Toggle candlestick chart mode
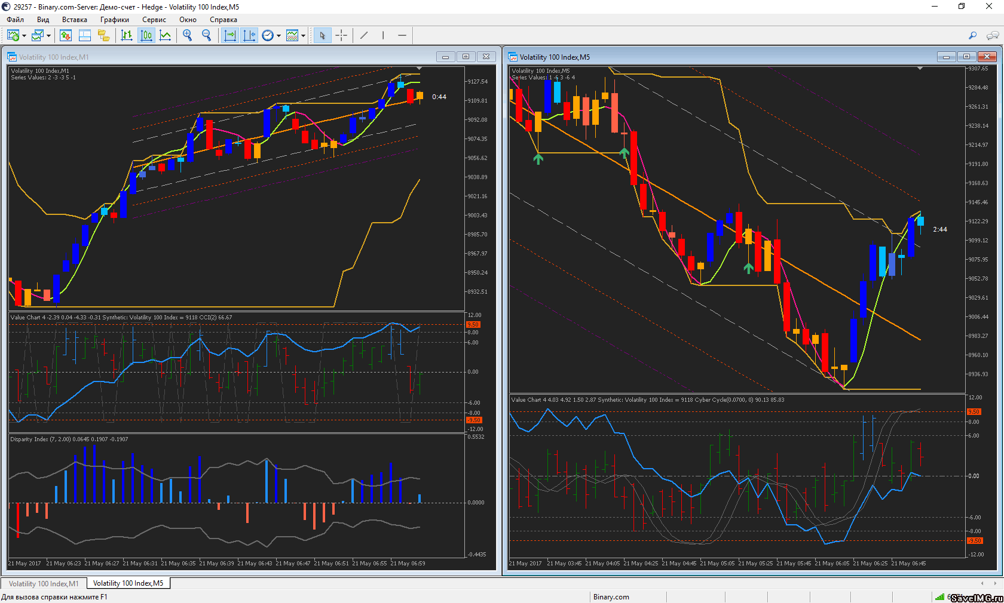 click(x=146, y=36)
